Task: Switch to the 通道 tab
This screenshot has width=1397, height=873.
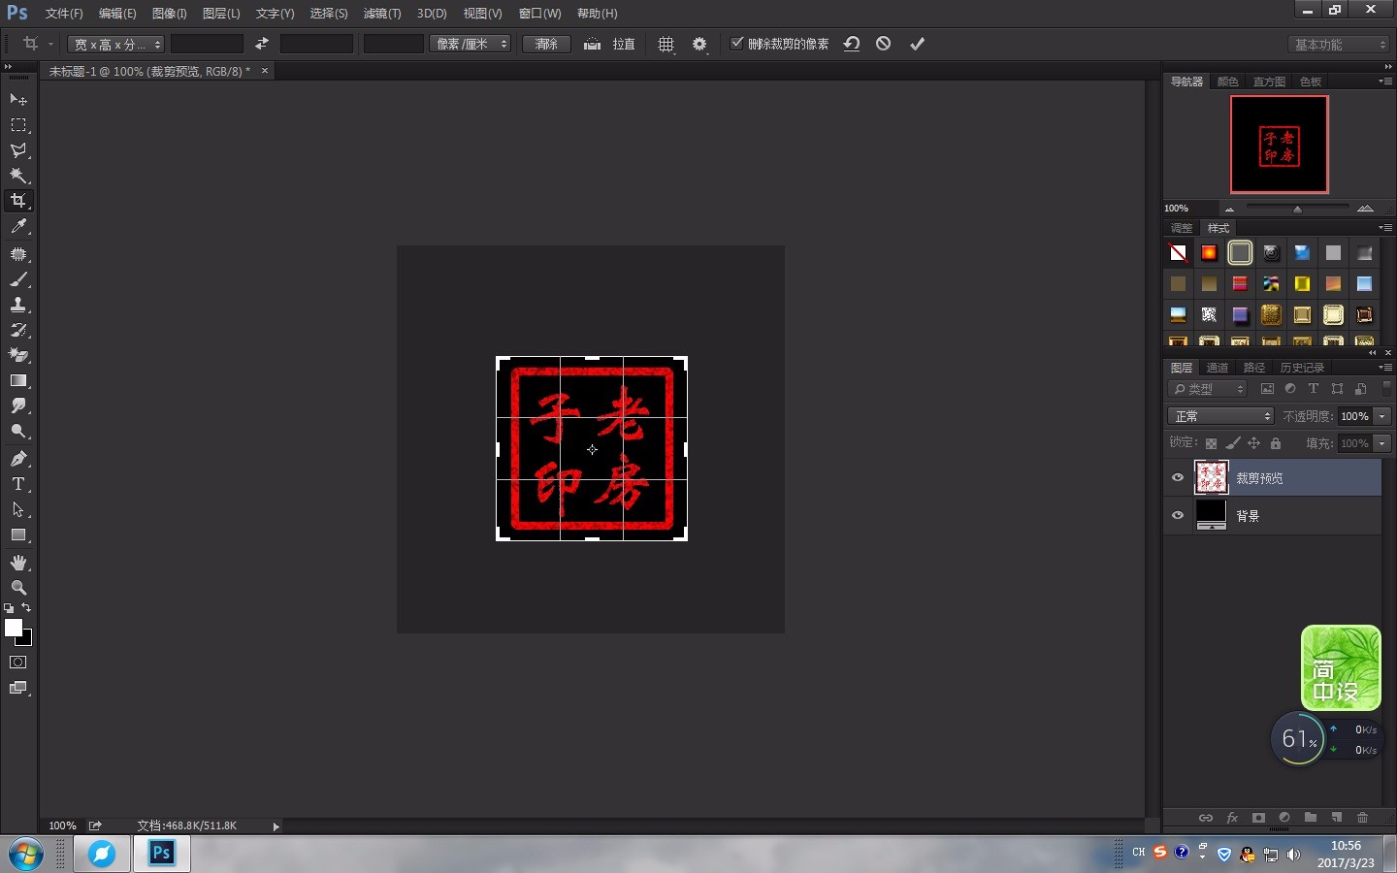Action: pyautogui.click(x=1218, y=368)
